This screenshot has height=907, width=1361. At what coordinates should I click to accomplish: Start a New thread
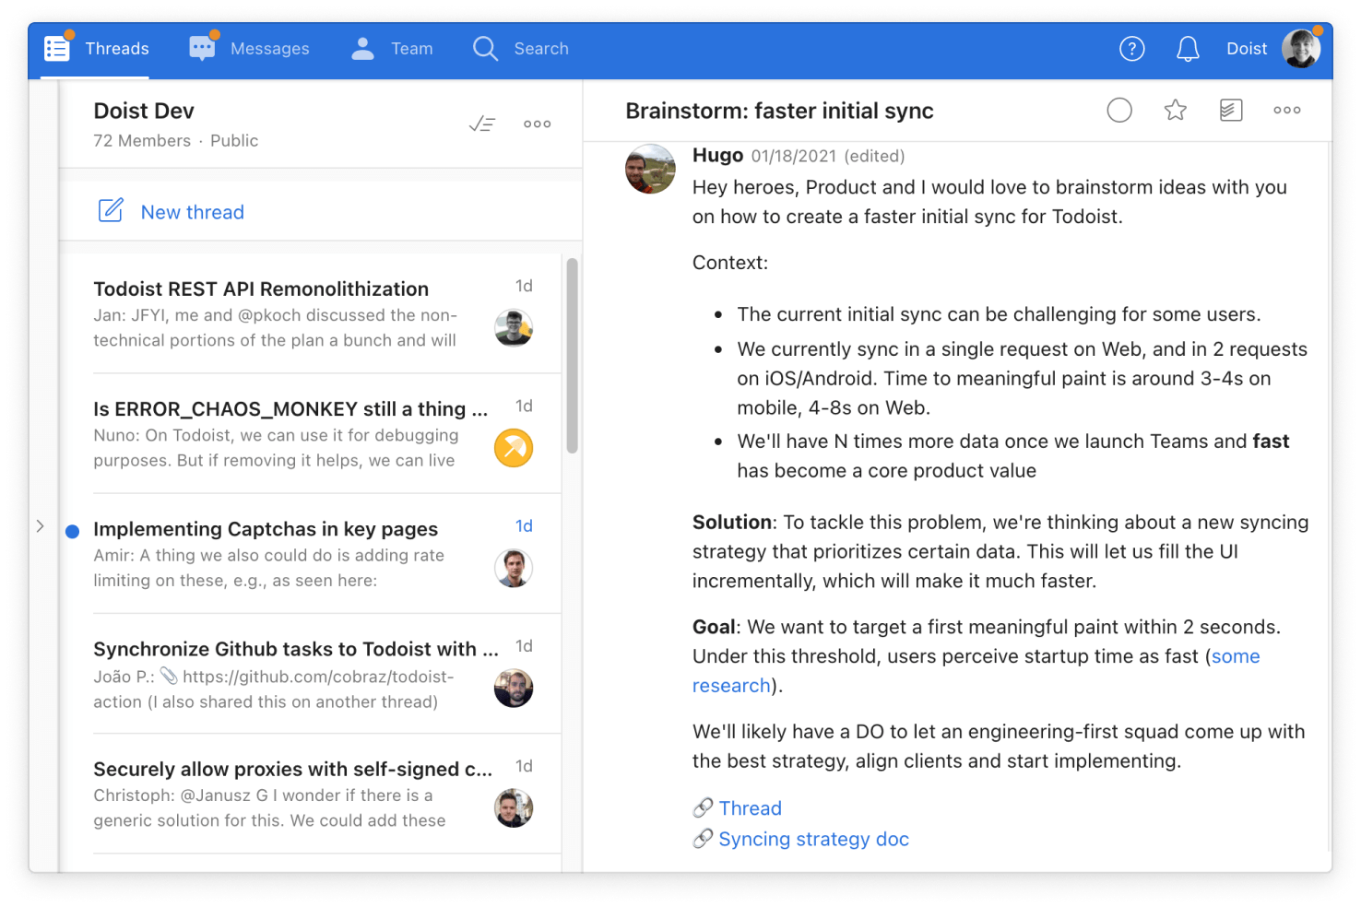[x=193, y=212]
